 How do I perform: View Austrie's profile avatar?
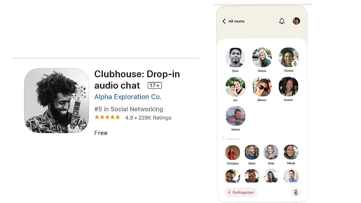288,86
